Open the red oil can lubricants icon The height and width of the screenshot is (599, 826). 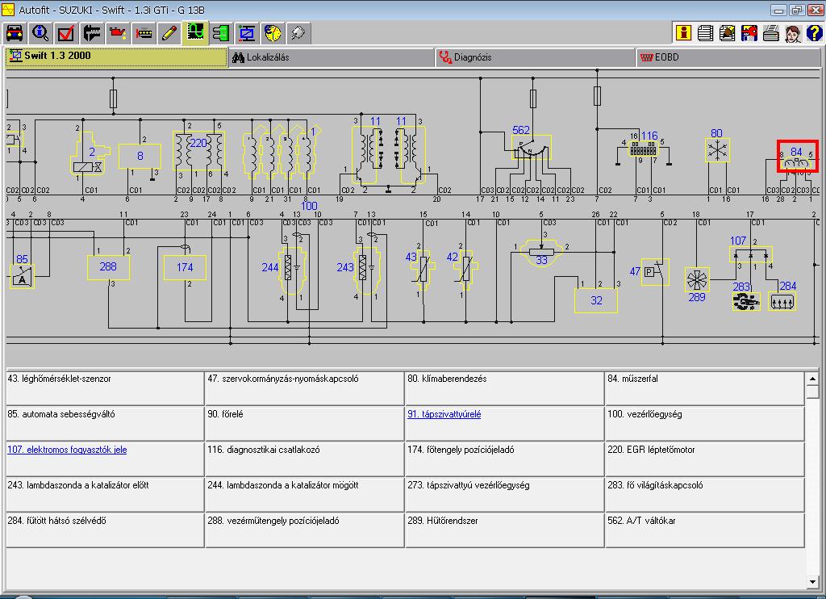[x=118, y=33]
